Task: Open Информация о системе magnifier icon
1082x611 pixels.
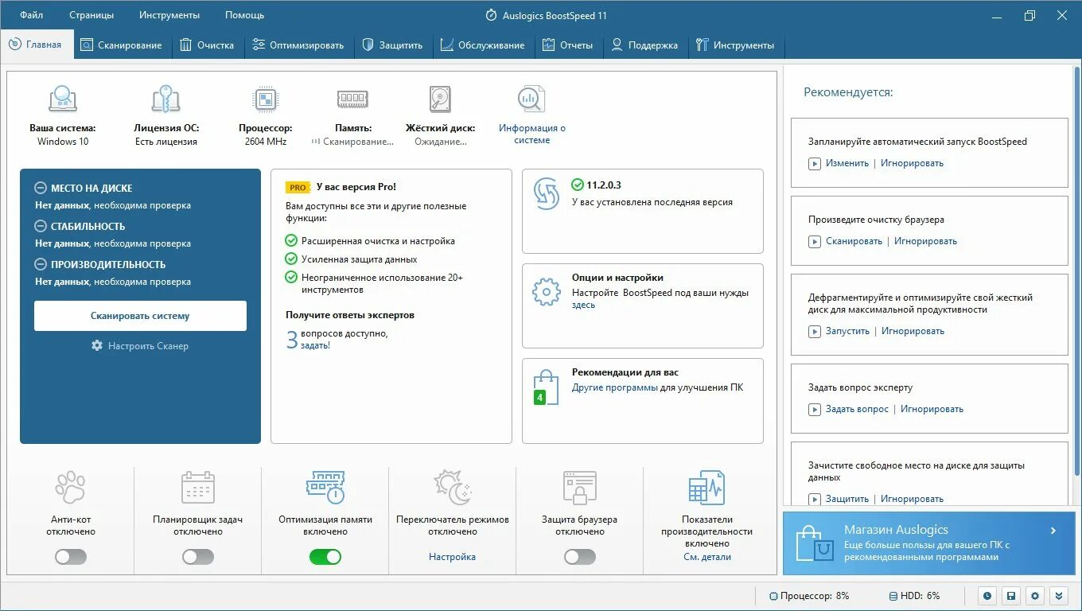Action: point(531,99)
